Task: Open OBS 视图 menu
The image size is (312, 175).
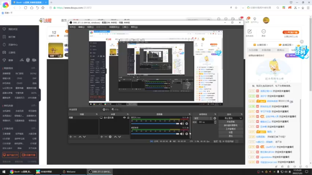Action: click(90, 27)
